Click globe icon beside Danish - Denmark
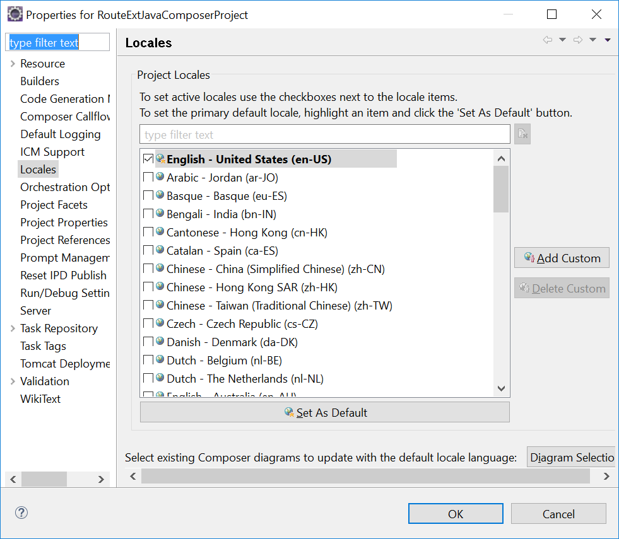619x539 pixels. (x=160, y=342)
